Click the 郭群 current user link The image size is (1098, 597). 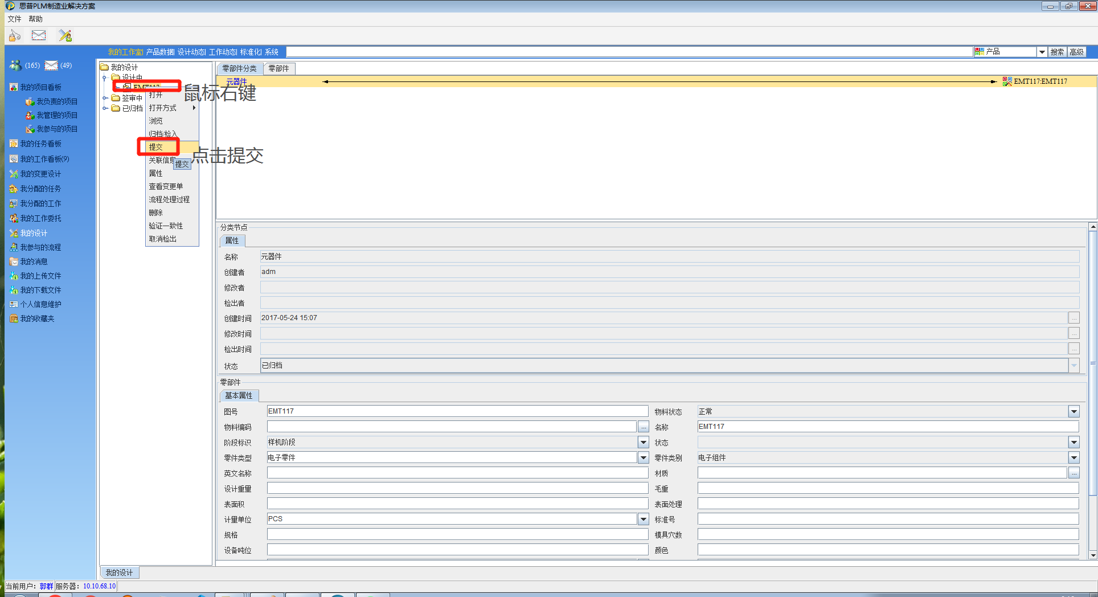(x=46, y=586)
